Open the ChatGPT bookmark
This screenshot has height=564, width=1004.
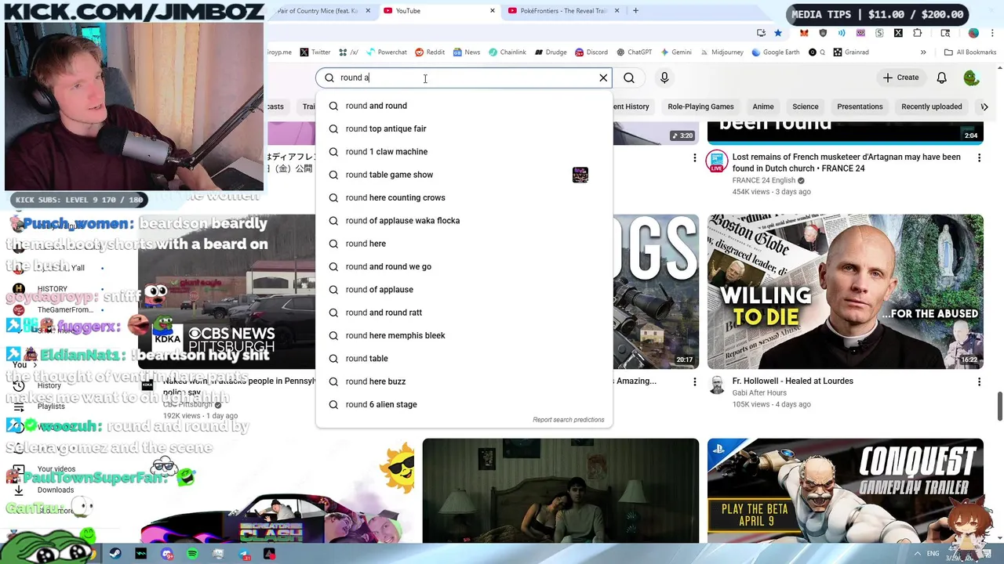point(634,52)
